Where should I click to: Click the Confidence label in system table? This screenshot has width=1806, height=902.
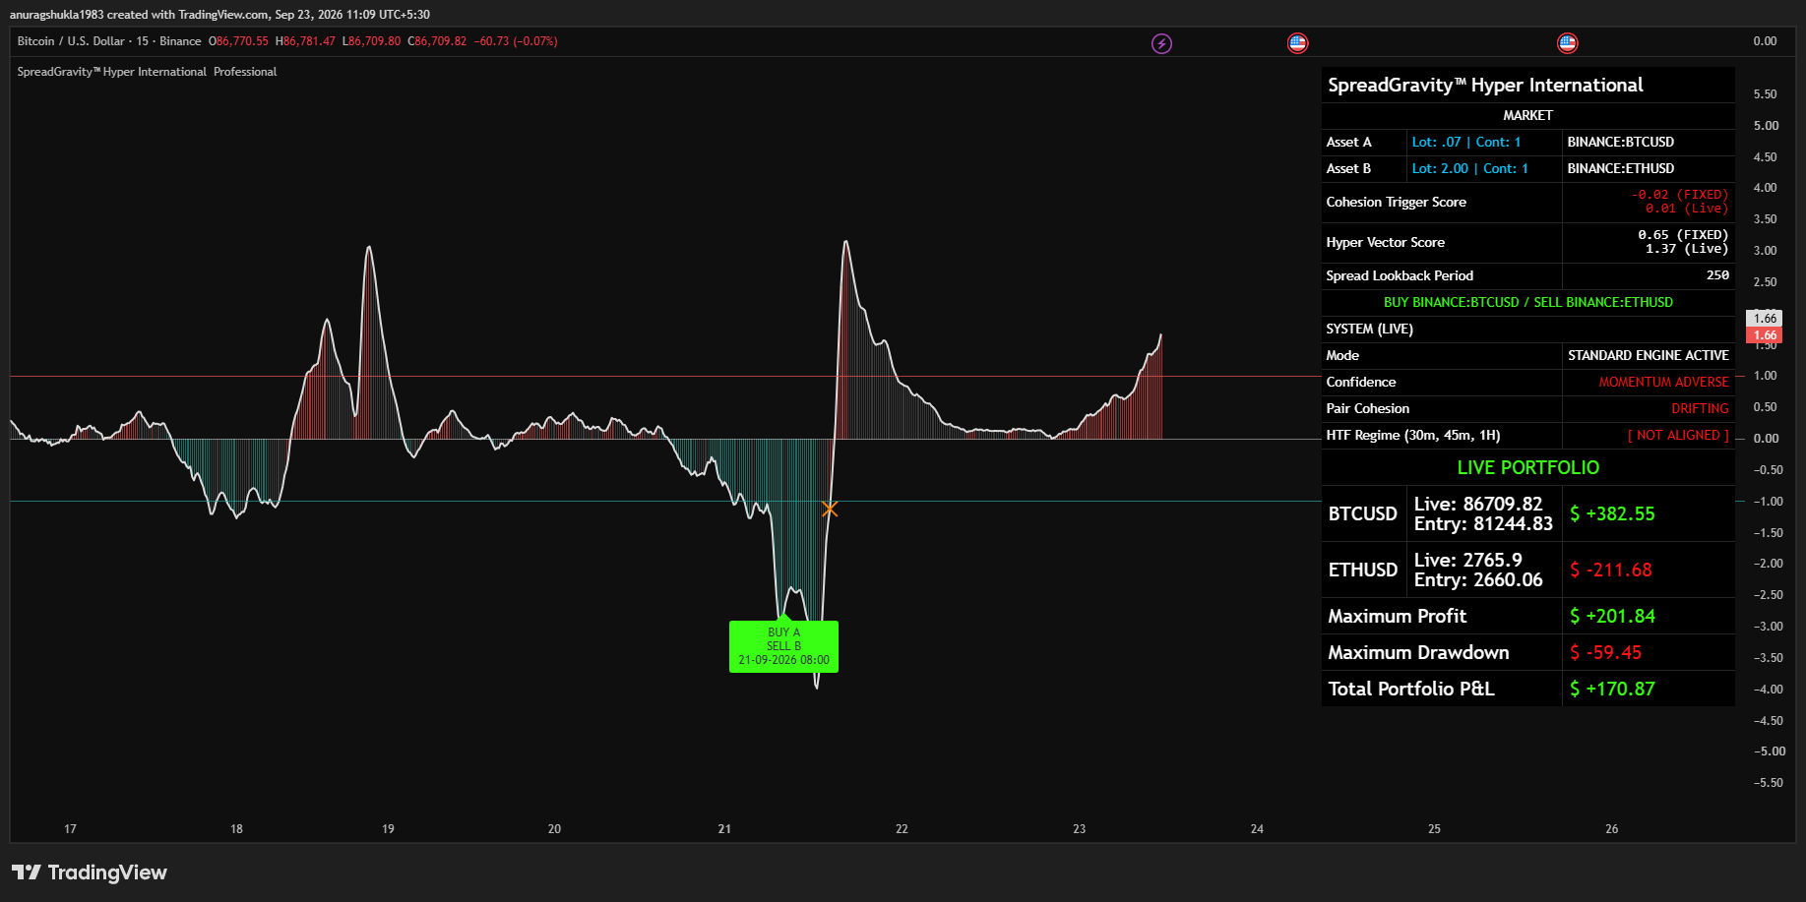tap(1360, 383)
